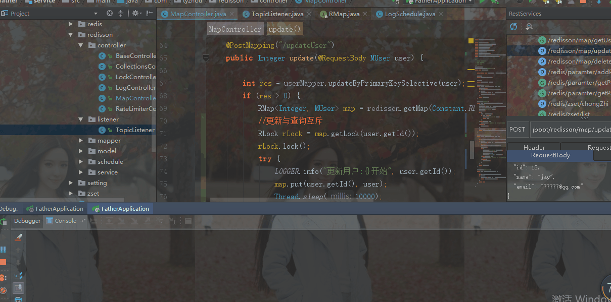This screenshot has width=611, height=302.
Task: Click the console print icon
Action: click(18, 299)
